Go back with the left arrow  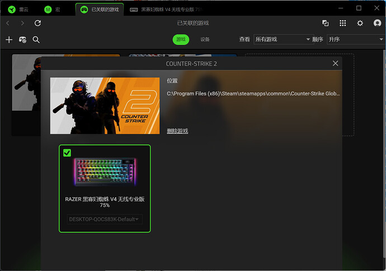8,23
